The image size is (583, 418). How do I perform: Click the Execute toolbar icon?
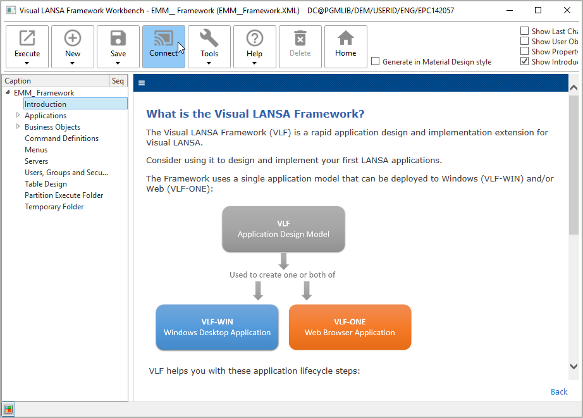coord(27,38)
